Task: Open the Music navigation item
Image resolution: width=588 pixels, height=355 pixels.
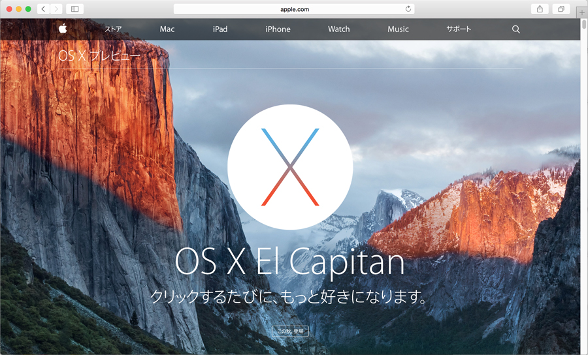Action: [398, 29]
